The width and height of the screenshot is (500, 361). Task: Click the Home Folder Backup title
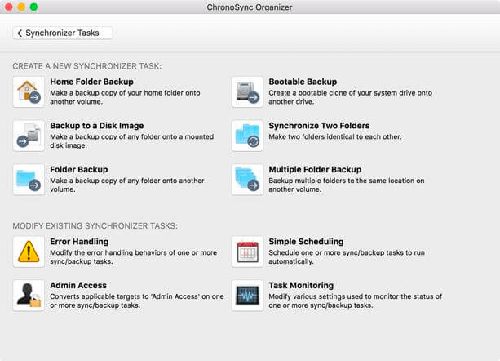pyautogui.click(x=91, y=82)
